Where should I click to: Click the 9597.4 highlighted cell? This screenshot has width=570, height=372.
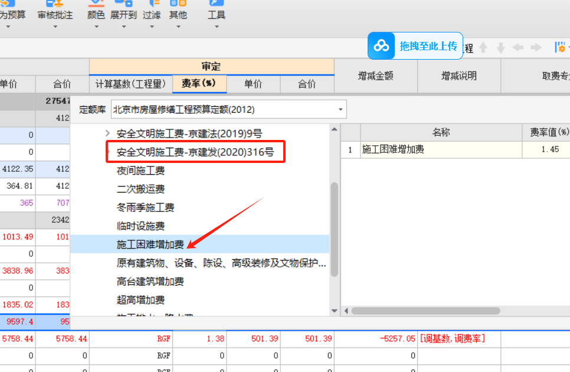(x=18, y=321)
